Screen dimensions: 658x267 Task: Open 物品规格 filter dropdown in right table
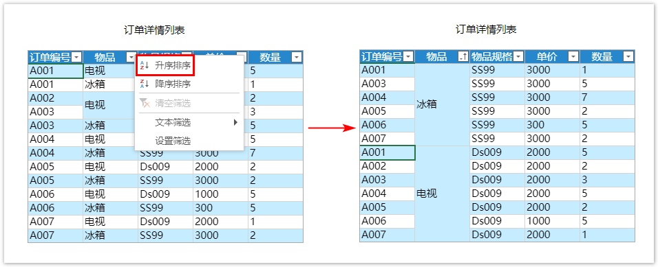(519, 56)
